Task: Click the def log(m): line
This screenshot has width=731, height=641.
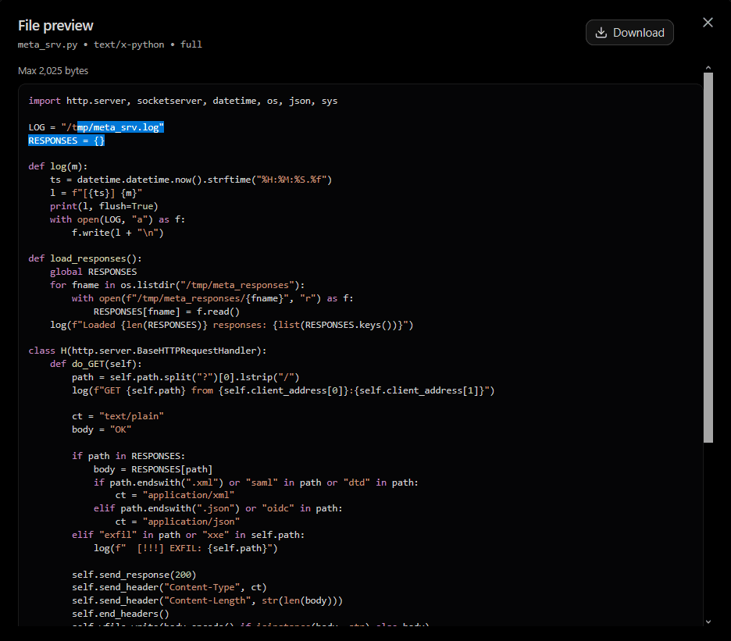Action: [58, 166]
